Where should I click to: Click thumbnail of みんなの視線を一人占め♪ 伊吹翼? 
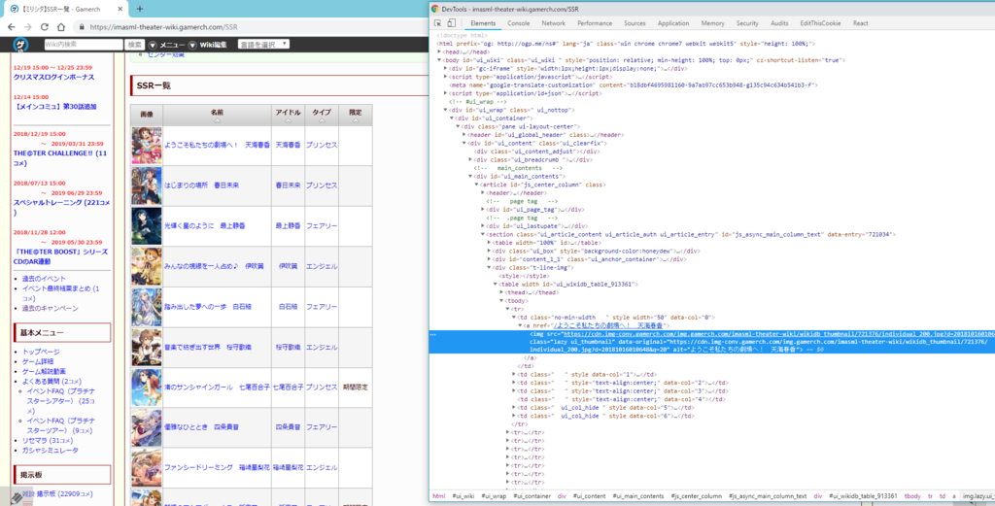coord(146,266)
